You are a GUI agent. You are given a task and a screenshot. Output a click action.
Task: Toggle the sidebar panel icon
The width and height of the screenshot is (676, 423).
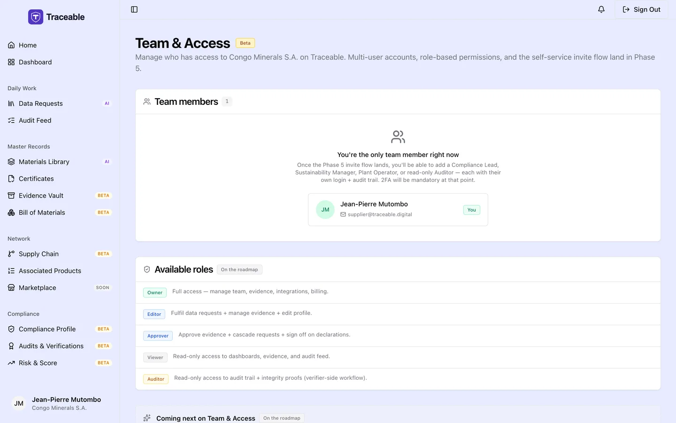pos(134,9)
